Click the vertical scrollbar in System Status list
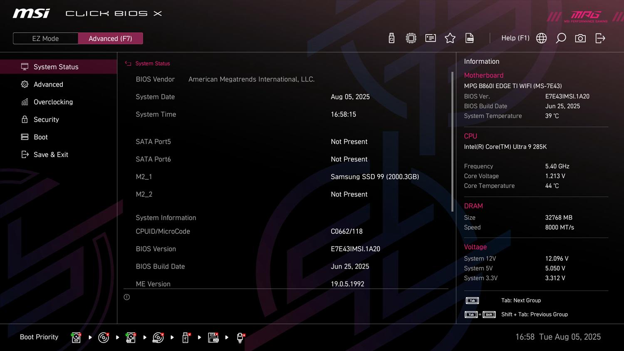The height and width of the screenshot is (351, 624). (x=452, y=141)
